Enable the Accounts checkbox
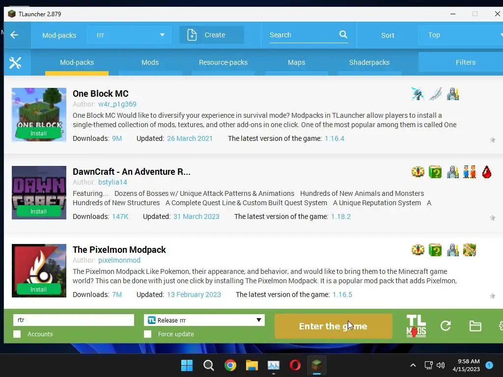The height and width of the screenshot is (377, 503). click(17, 334)
